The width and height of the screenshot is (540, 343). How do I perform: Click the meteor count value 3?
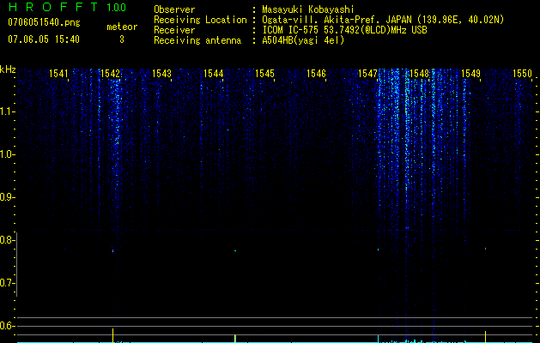[x=122, y=39]
